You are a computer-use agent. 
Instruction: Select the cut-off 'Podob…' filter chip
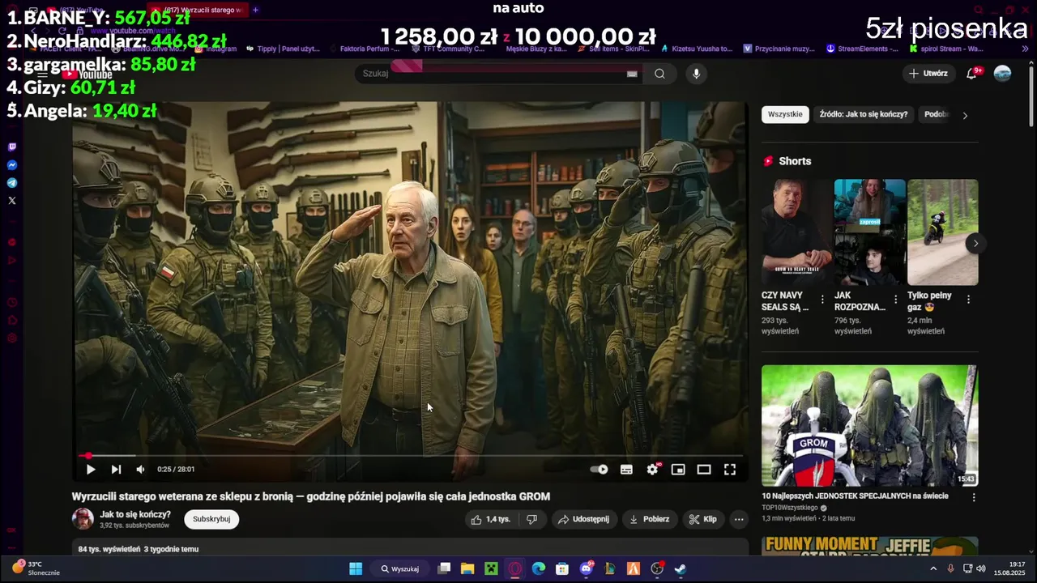pyautogui.click(x=935, y=114)
